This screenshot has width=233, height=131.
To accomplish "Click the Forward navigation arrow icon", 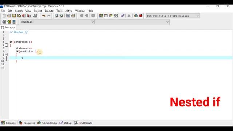I will [87, 16].
